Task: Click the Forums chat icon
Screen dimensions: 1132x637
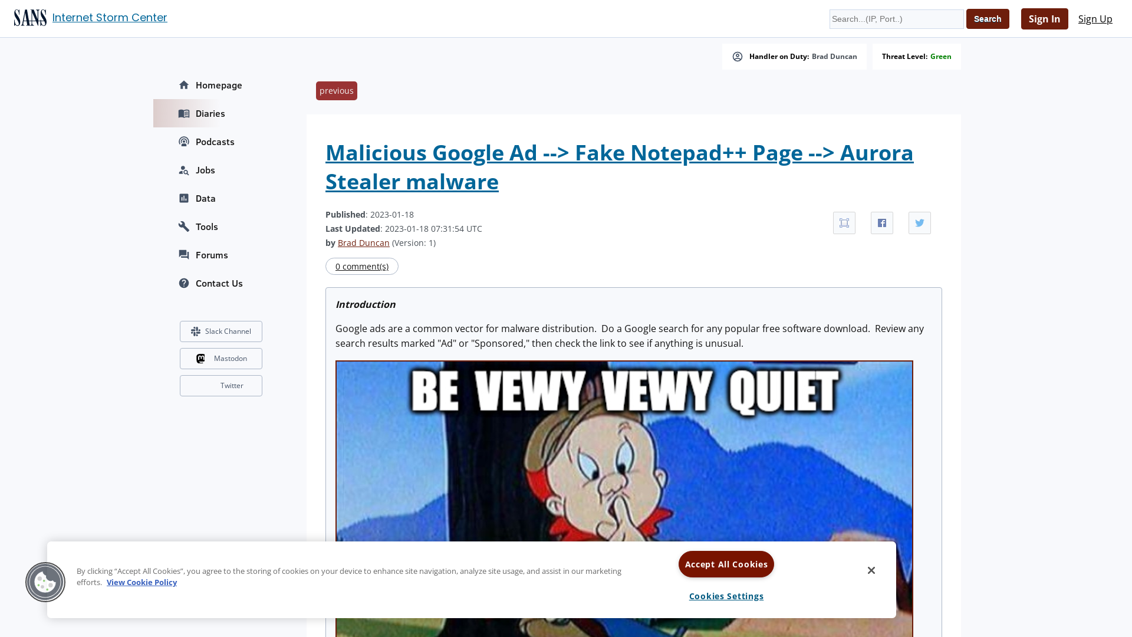Action: [184, 255]
